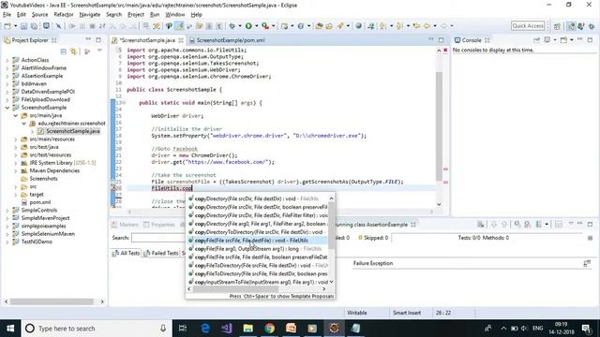Click the Windows Type here to search box
The image size is (600, 337).
[x=96, y=329]
